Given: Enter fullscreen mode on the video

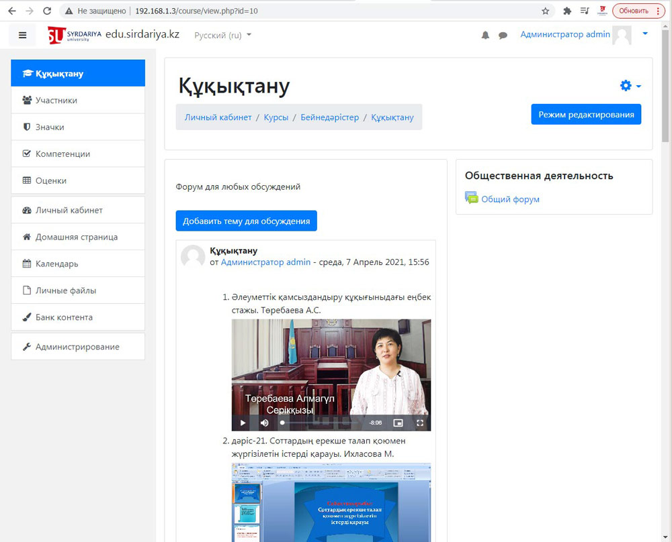Looking at the screenshot, I should pos(420,423).
